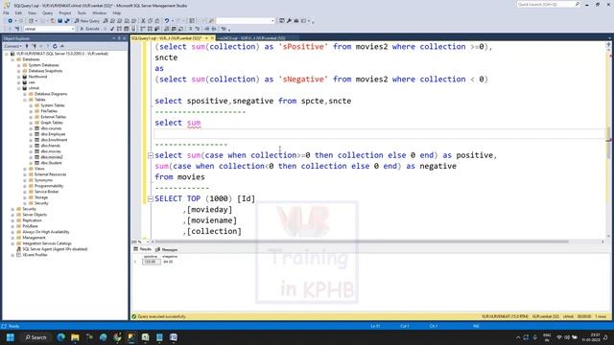Click the Execute query button
The height and width of the screenshot is (345, 614).
click(89, 29)
